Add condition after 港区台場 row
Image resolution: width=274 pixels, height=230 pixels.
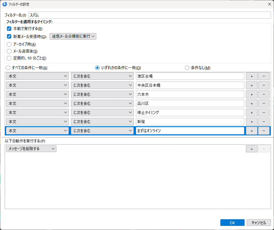click(x=252, y=76)
